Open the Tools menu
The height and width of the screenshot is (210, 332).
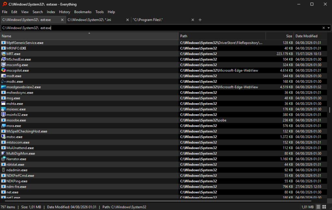tap(100, 12)
